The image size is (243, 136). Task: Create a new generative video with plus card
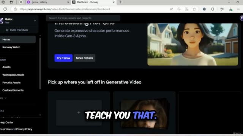coord(79,113)
